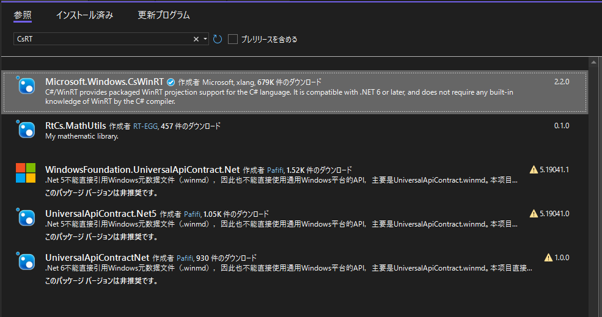This screenshot has height=317, width=602.
Task: Click the warning icon beside 5.19041.1
Action: pyautogui.click(x=534, y=169)
